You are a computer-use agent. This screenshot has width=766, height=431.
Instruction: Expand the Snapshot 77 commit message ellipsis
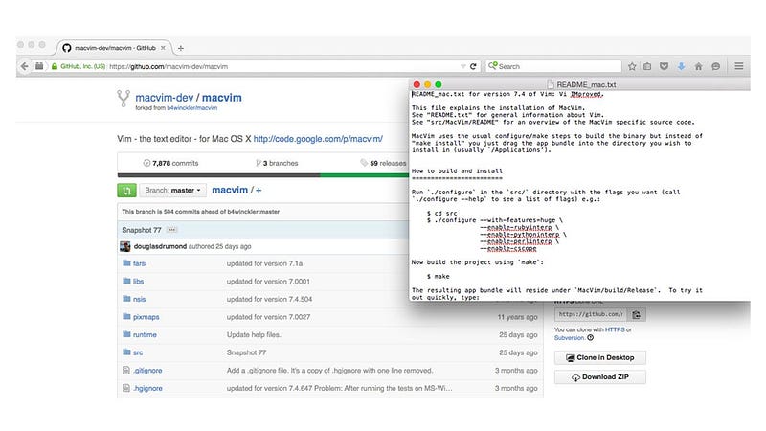coord(171,230)
